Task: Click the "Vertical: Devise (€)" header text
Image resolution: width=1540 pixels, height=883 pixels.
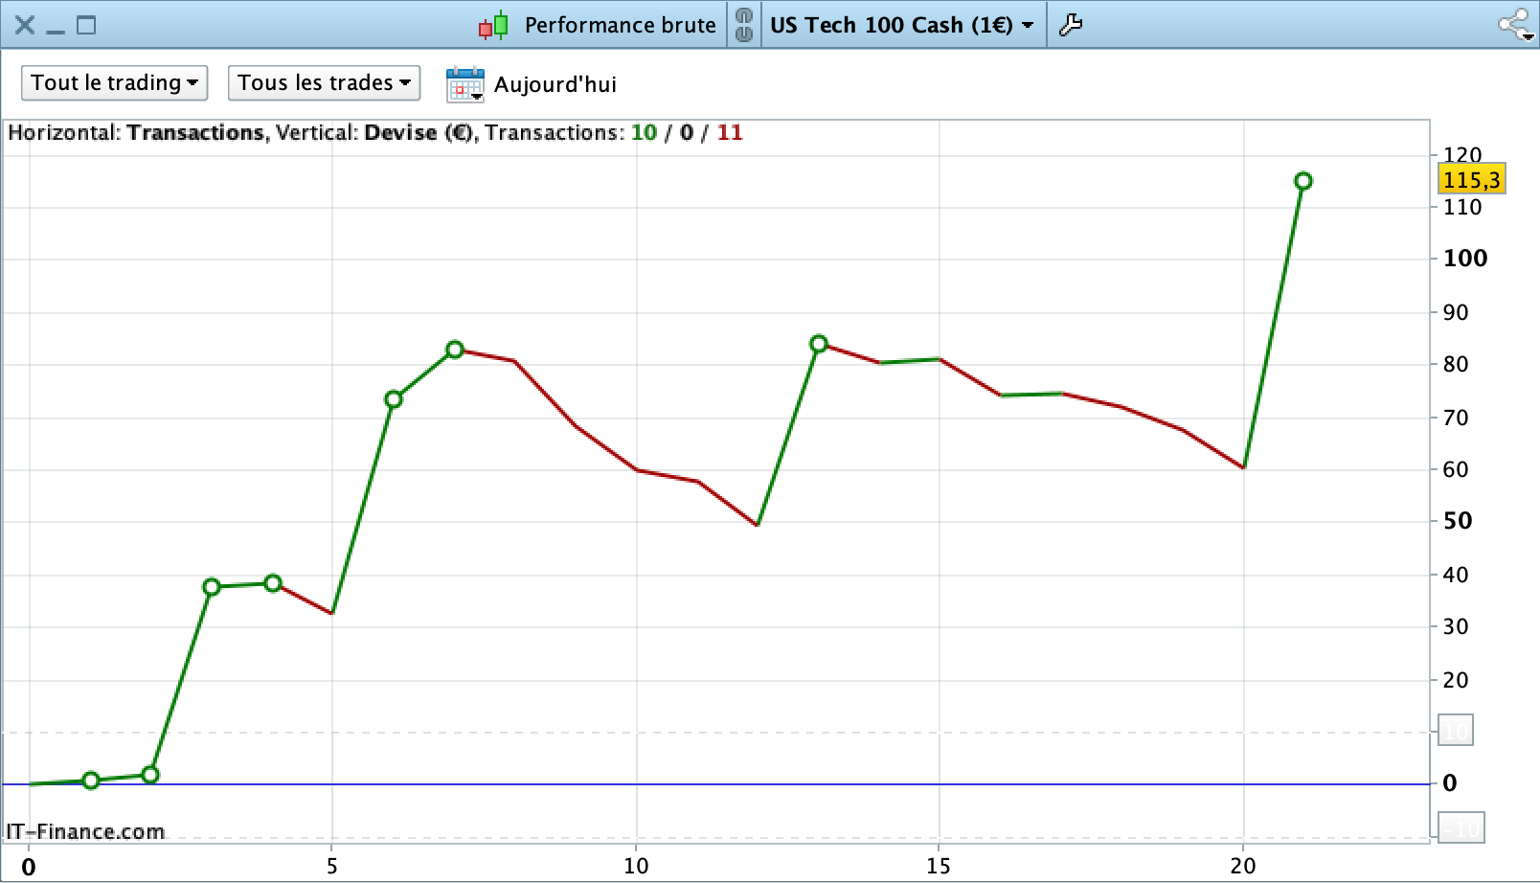Action: point(374,132)
